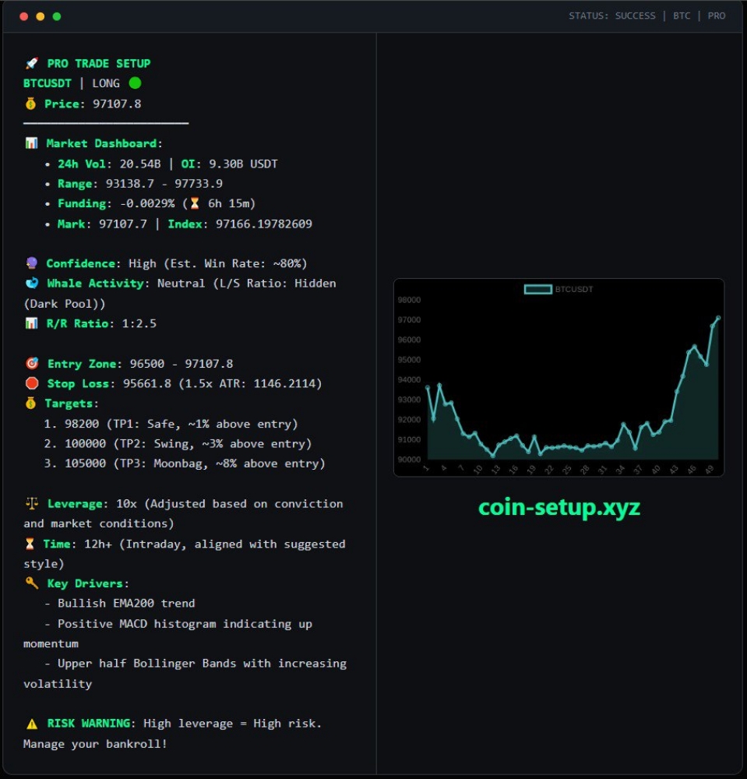Click the crystal ball icon next to Confidence
This screenshot has width=747, height=779.
(31, 263)
